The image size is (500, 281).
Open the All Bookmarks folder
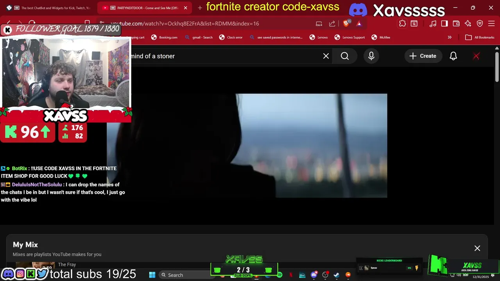pos(480,37)
